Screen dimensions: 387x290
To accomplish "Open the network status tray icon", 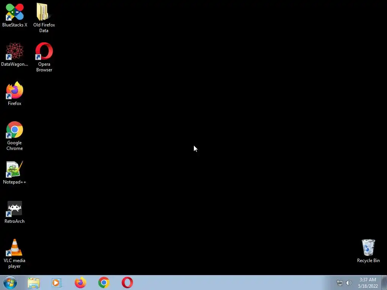I will pos(340,283).
